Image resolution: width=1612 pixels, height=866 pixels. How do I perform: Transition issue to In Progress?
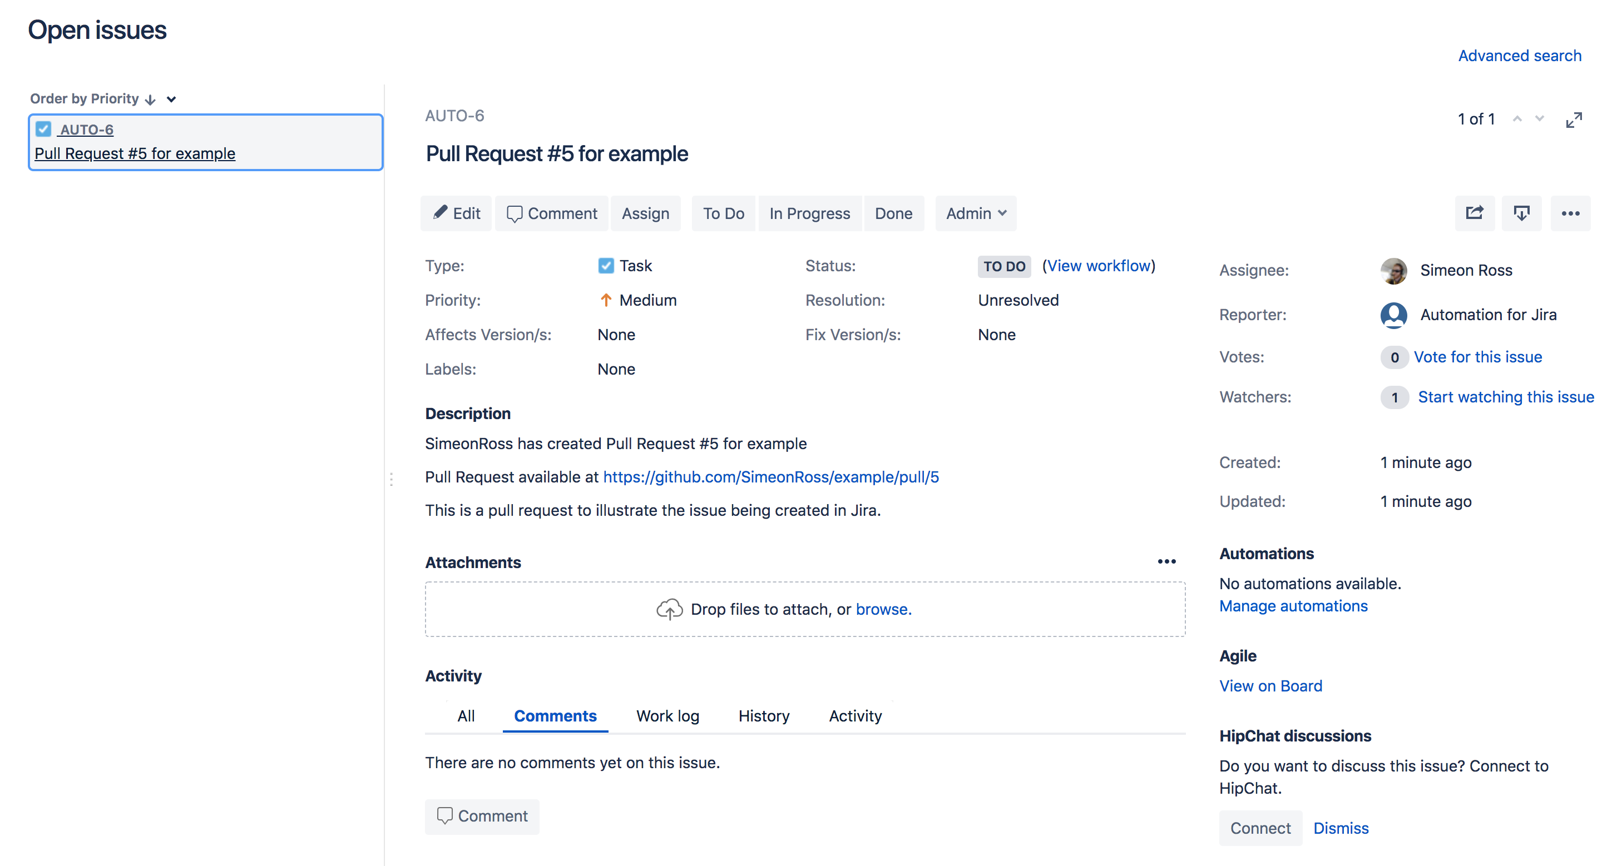click(x=809, y=213)
